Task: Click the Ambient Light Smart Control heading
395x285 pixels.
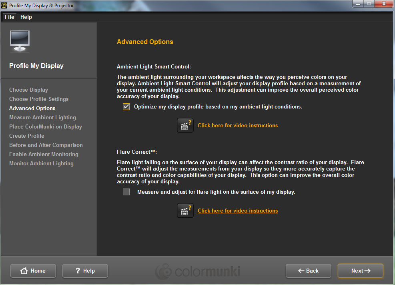Action: (x=154, y=66)
